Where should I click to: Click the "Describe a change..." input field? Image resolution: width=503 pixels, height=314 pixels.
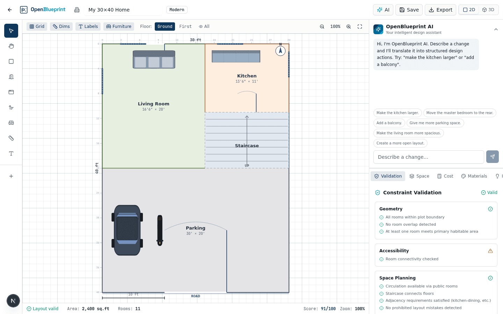coord(429,157)
